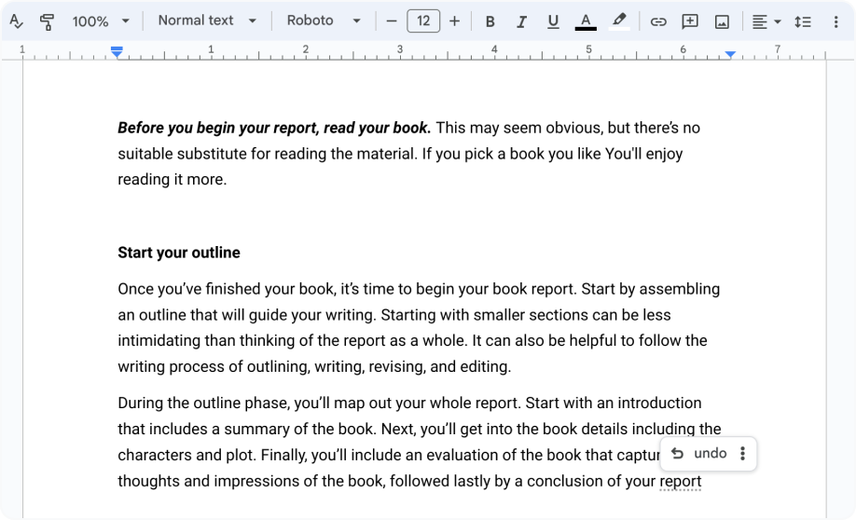Open the Normal text style dropdown
The width and height of the screenshot is (856, 520).
tap(207, 21)
